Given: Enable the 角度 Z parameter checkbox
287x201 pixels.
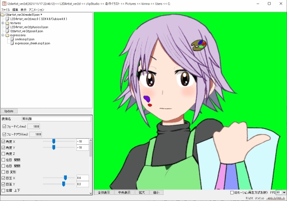Looking at the screenshot, I should [4, 154].
